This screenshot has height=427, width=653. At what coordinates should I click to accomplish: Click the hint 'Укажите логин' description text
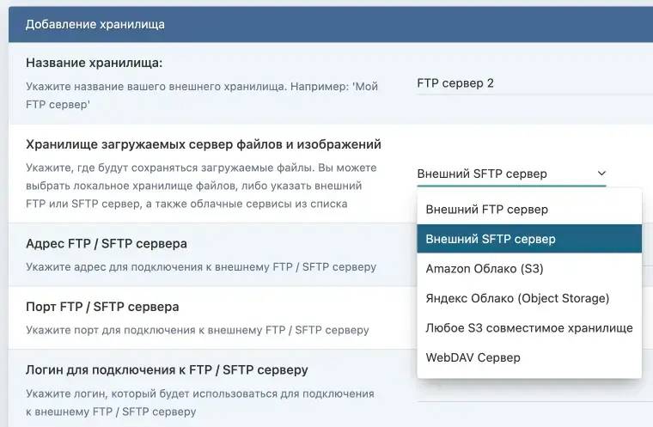coord(199,401)
